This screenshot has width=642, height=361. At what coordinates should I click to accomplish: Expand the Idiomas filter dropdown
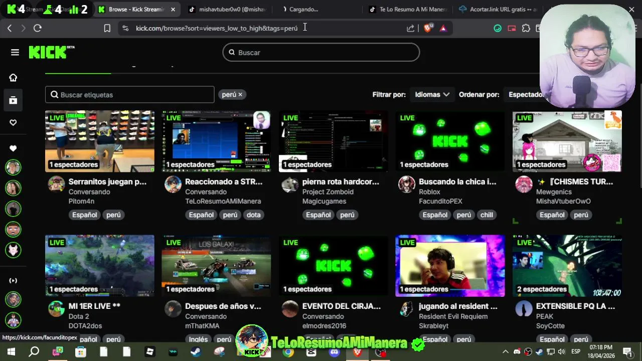pyautogui.click(x=432, y=94)
